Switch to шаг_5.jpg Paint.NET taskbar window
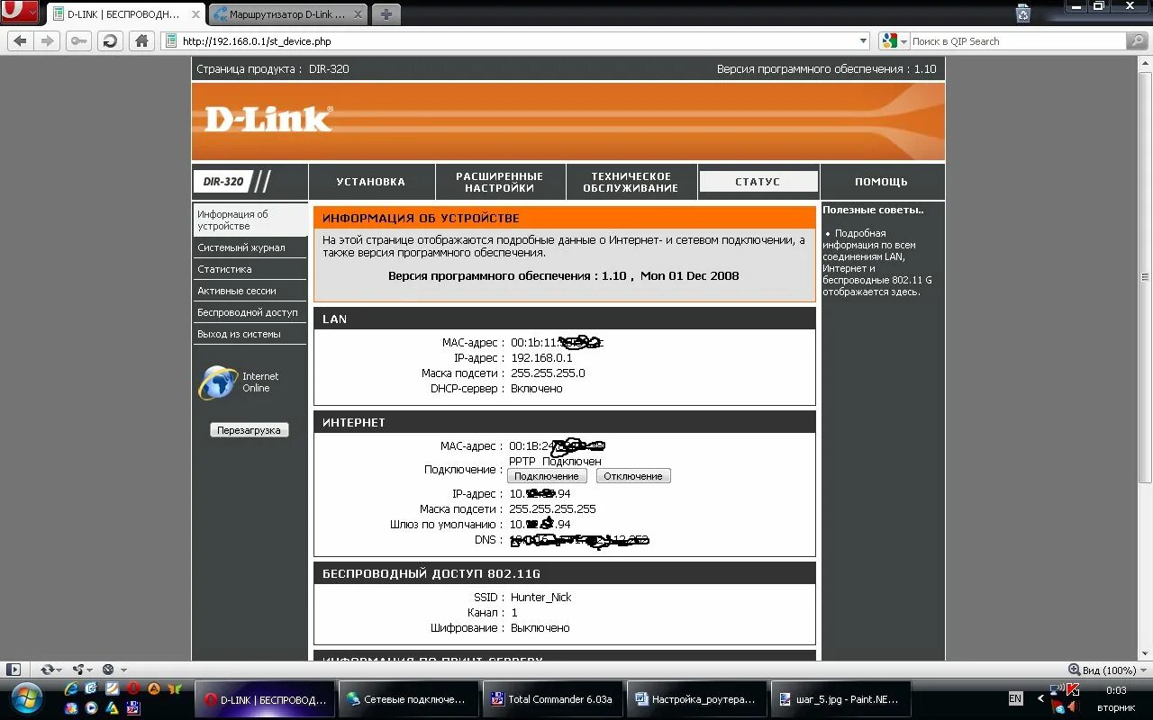The image size is (1153, 720). click(840, 699)
